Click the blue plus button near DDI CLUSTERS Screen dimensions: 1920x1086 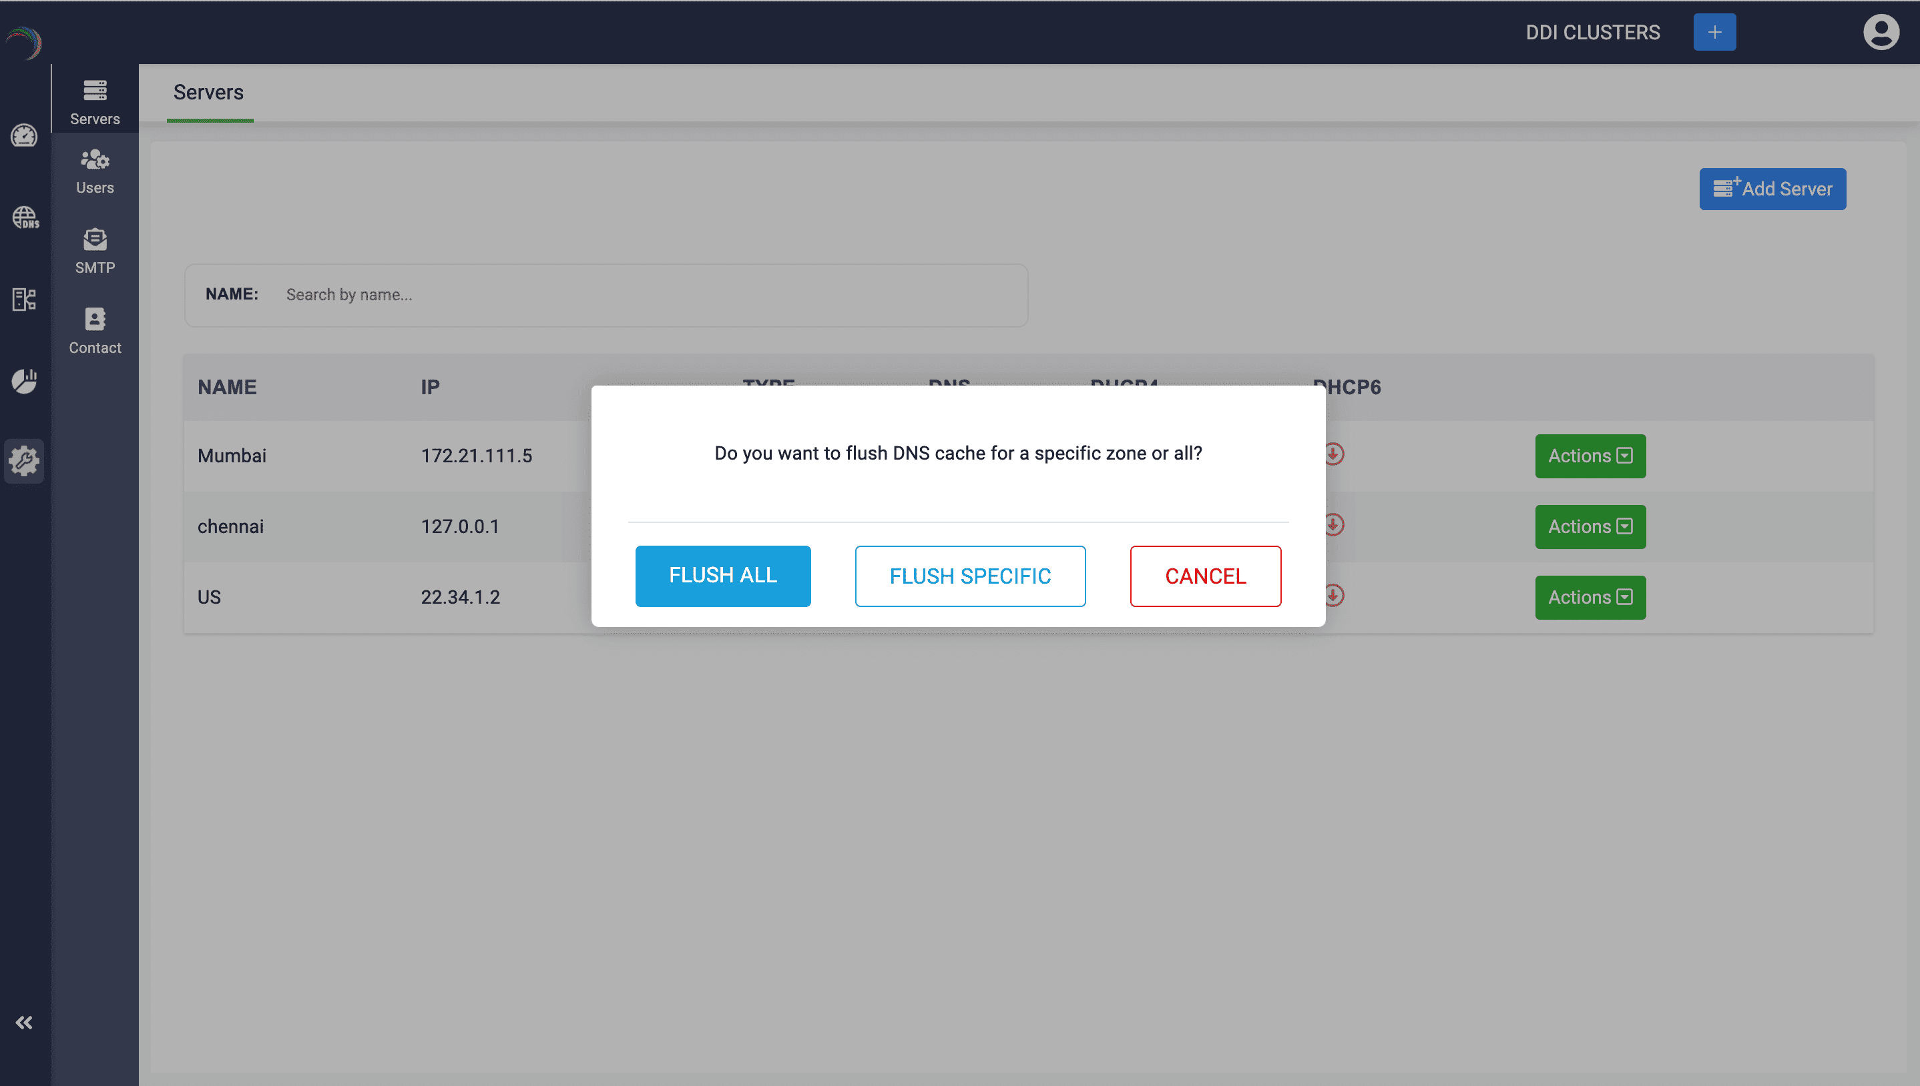[1714, 31]
